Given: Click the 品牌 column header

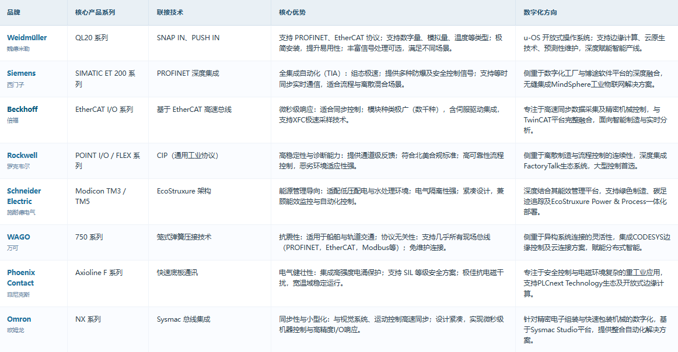Looking at the screenshot, I should pos(14,12).
